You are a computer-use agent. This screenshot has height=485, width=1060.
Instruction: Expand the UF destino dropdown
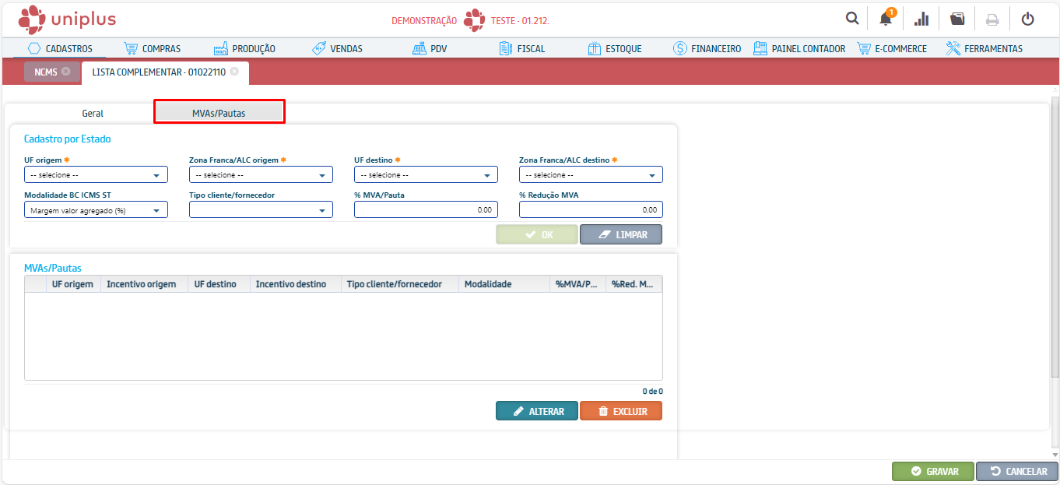426,174
